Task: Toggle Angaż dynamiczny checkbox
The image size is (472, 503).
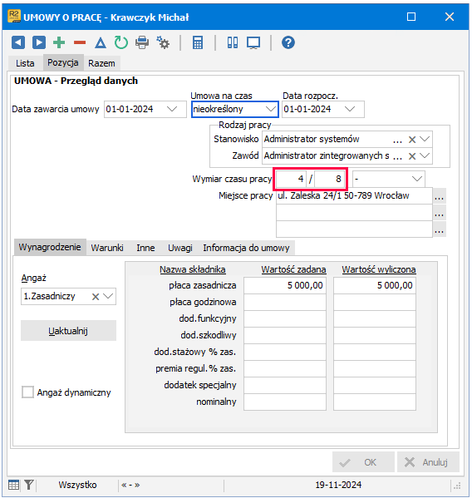Action: (27, 392)
